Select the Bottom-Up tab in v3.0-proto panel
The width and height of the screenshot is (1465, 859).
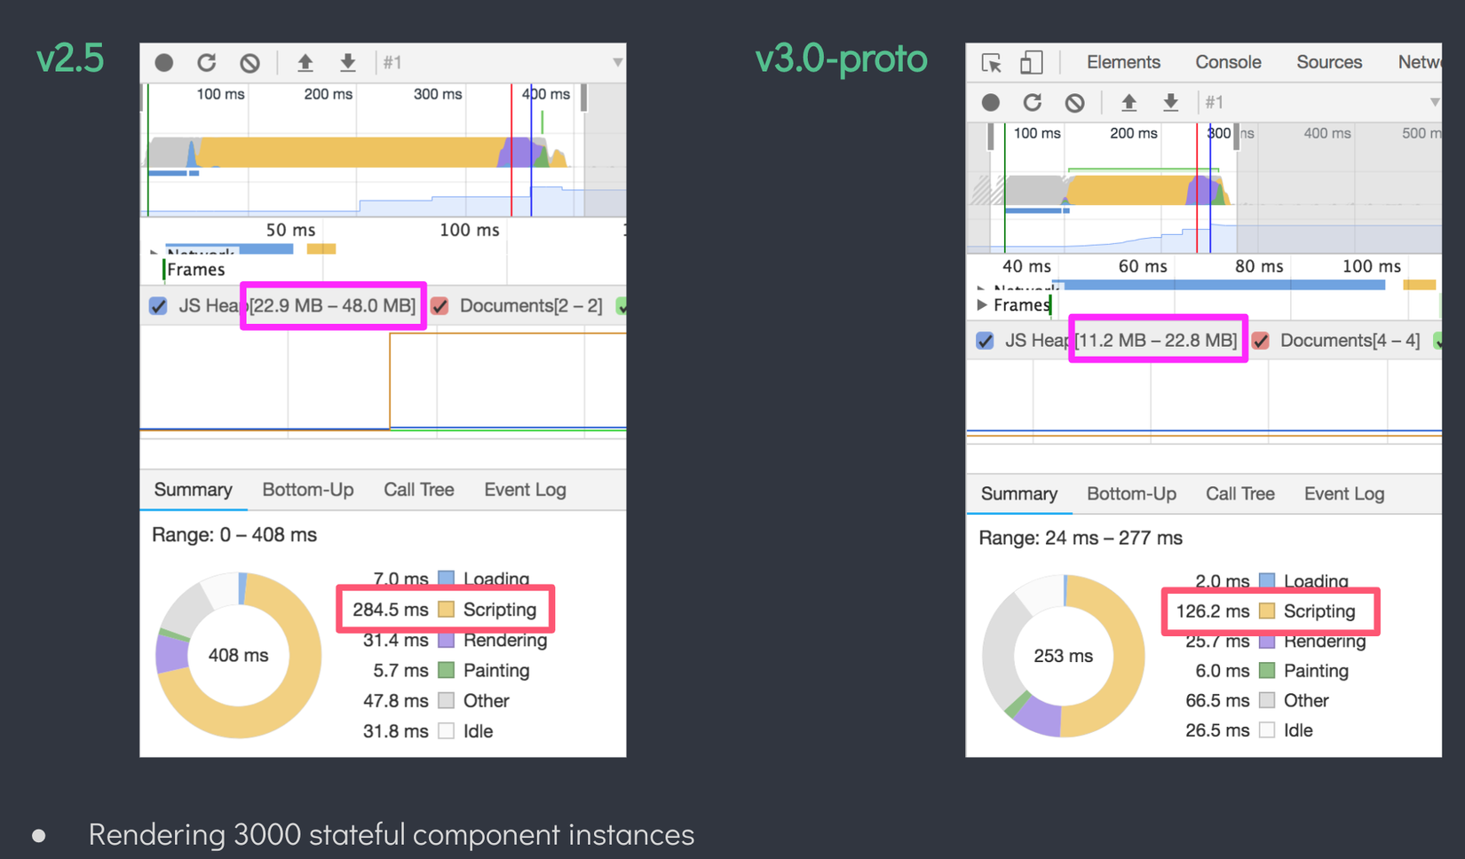(x=1131, y=494)
